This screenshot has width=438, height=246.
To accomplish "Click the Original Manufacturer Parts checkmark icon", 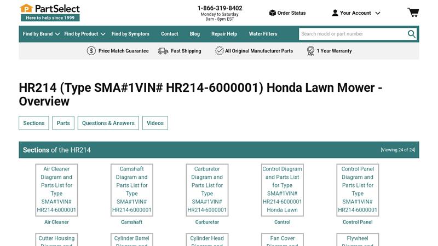I will pos(220,51).
